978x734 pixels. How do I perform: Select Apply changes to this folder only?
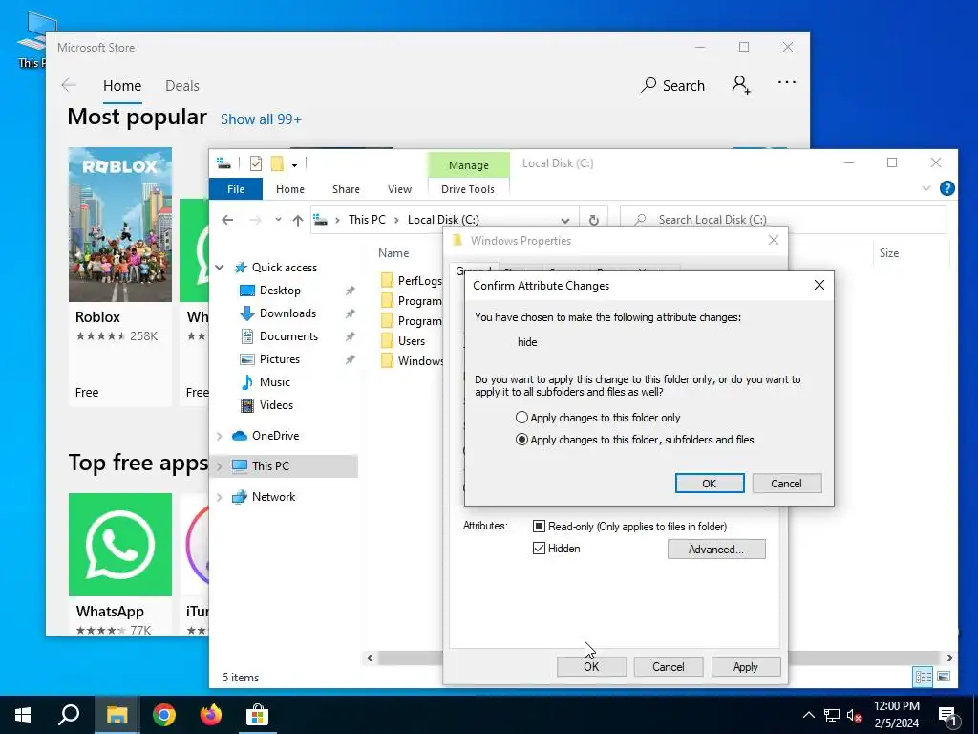(598, 418)
